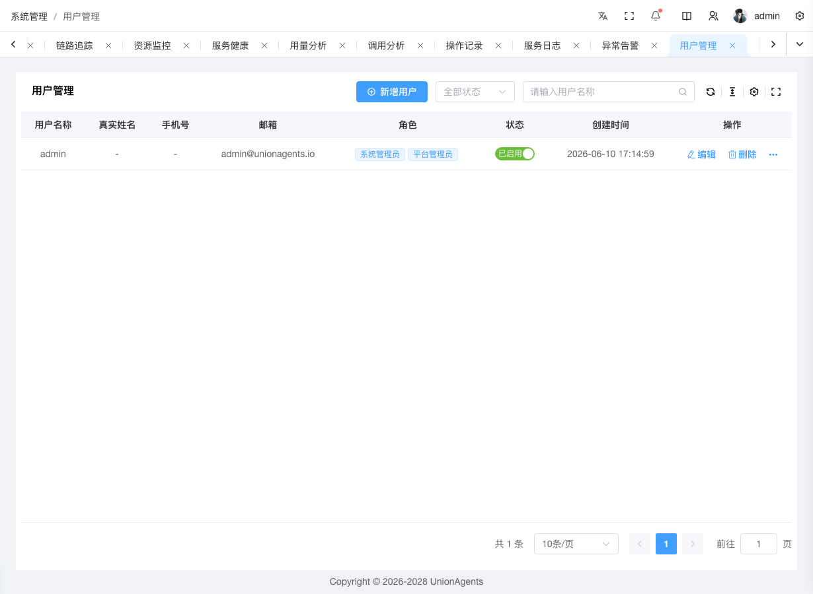Switch to the 资源监控 tab
Screen dimensions: 813x594
152,46
